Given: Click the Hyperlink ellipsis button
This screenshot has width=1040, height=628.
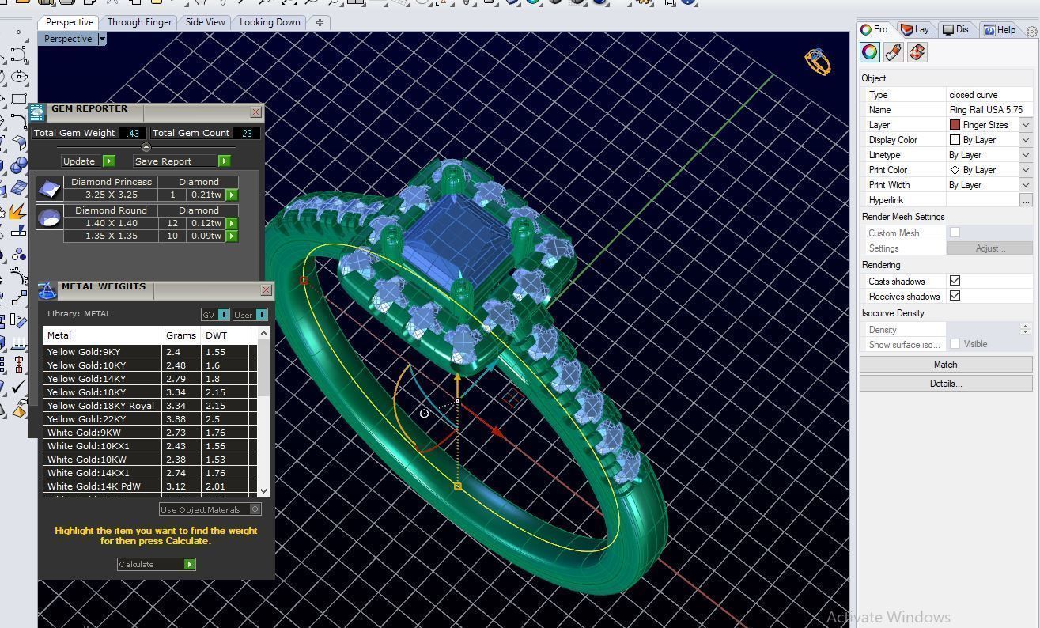Looking at the screenshot, I should 1026,200.
